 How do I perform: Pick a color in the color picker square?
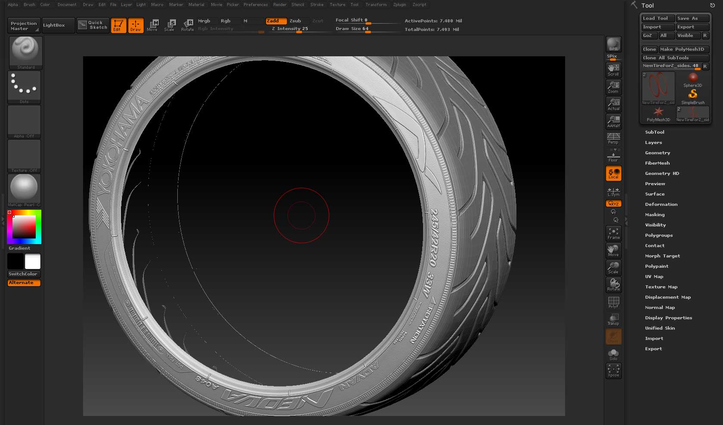click(x=24, y=226)
